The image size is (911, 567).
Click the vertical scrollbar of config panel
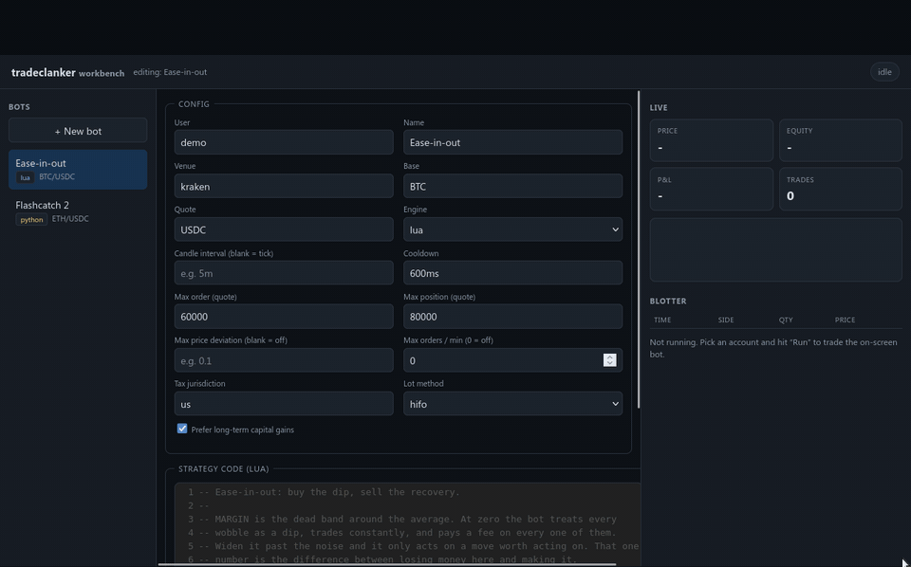(639, 249)
